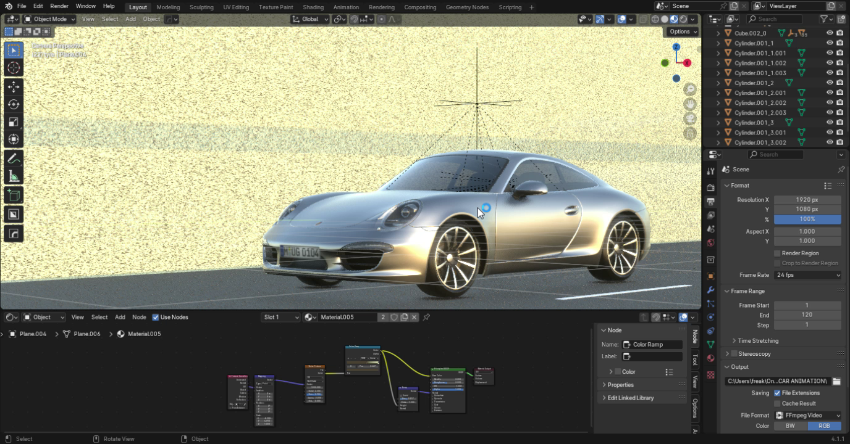Screen dimensions: 850x444
Task: Open the Material properties tab icon
Action: click(710, 358)
